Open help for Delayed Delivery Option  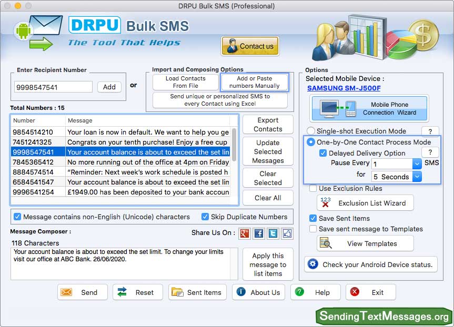point(430,152)
